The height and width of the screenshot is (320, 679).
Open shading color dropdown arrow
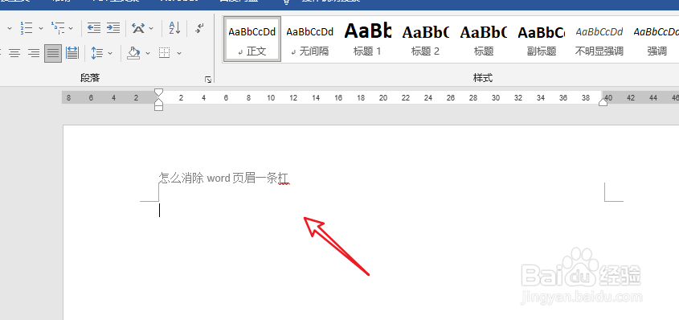coord(148,53)
